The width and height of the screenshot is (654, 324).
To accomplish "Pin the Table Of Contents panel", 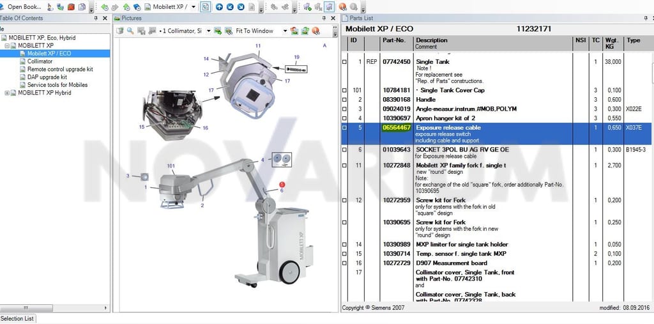I will point(96,19).
